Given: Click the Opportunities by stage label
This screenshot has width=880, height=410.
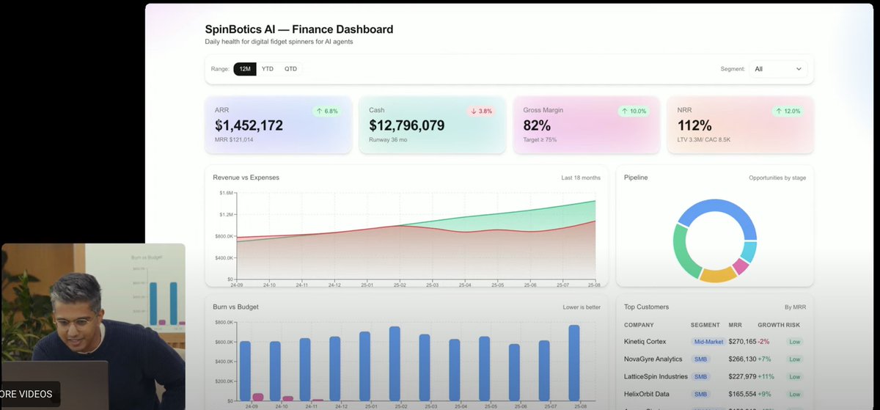Looking at the screenshot, I should click(777, 177).
